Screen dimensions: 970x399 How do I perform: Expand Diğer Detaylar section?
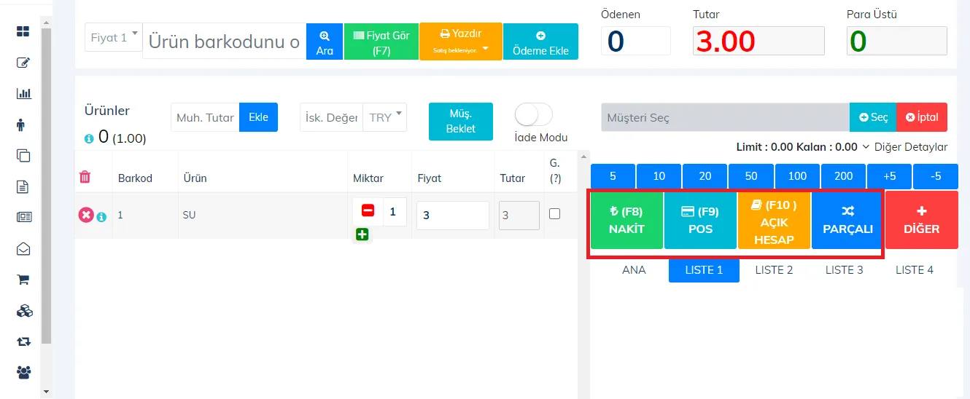click(905, 146)
